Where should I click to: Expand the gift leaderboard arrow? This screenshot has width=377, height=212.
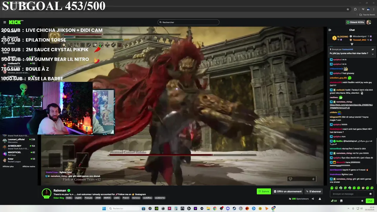(352, 44)
